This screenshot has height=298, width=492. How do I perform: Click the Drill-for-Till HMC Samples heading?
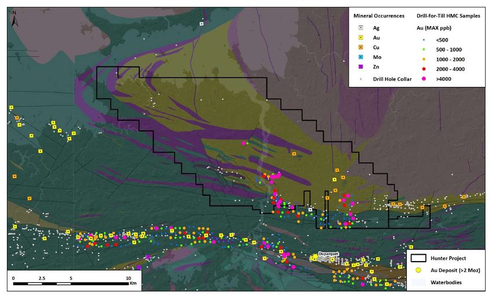pos(448,16)
